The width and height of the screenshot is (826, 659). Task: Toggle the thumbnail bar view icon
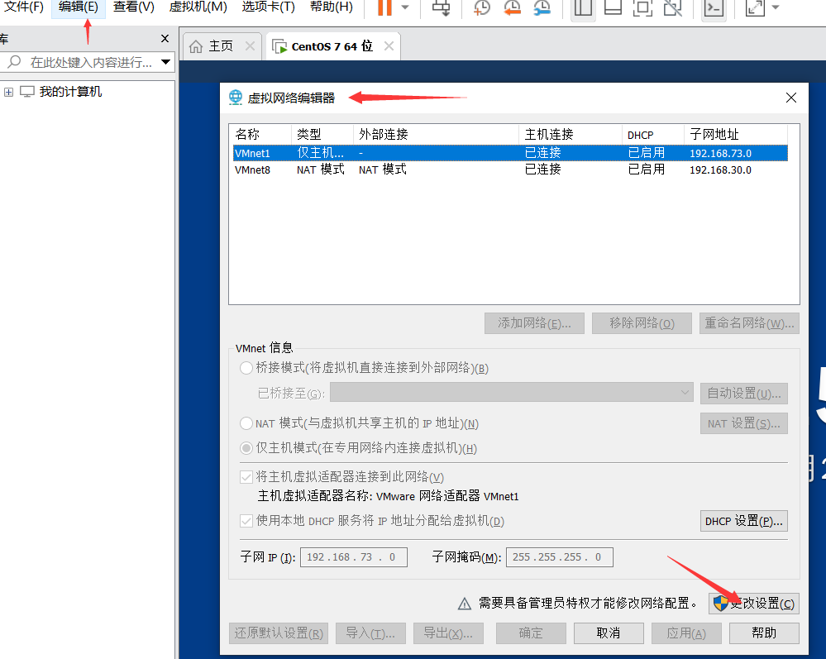click(x=613, y=7)
